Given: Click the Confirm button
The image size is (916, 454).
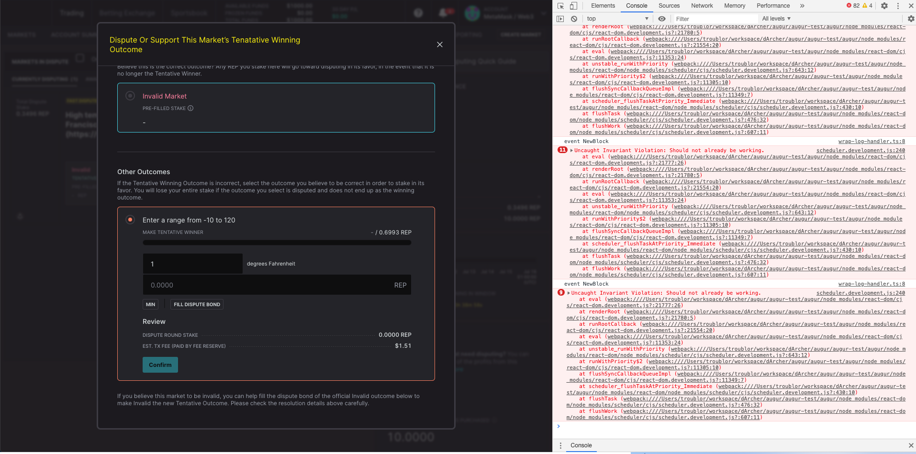Looking at the screenshot, I should (160, 365).
